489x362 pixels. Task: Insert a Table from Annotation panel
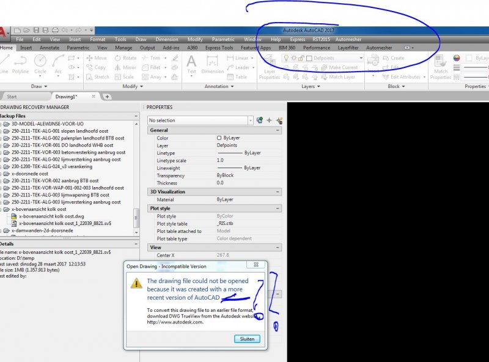237,77
